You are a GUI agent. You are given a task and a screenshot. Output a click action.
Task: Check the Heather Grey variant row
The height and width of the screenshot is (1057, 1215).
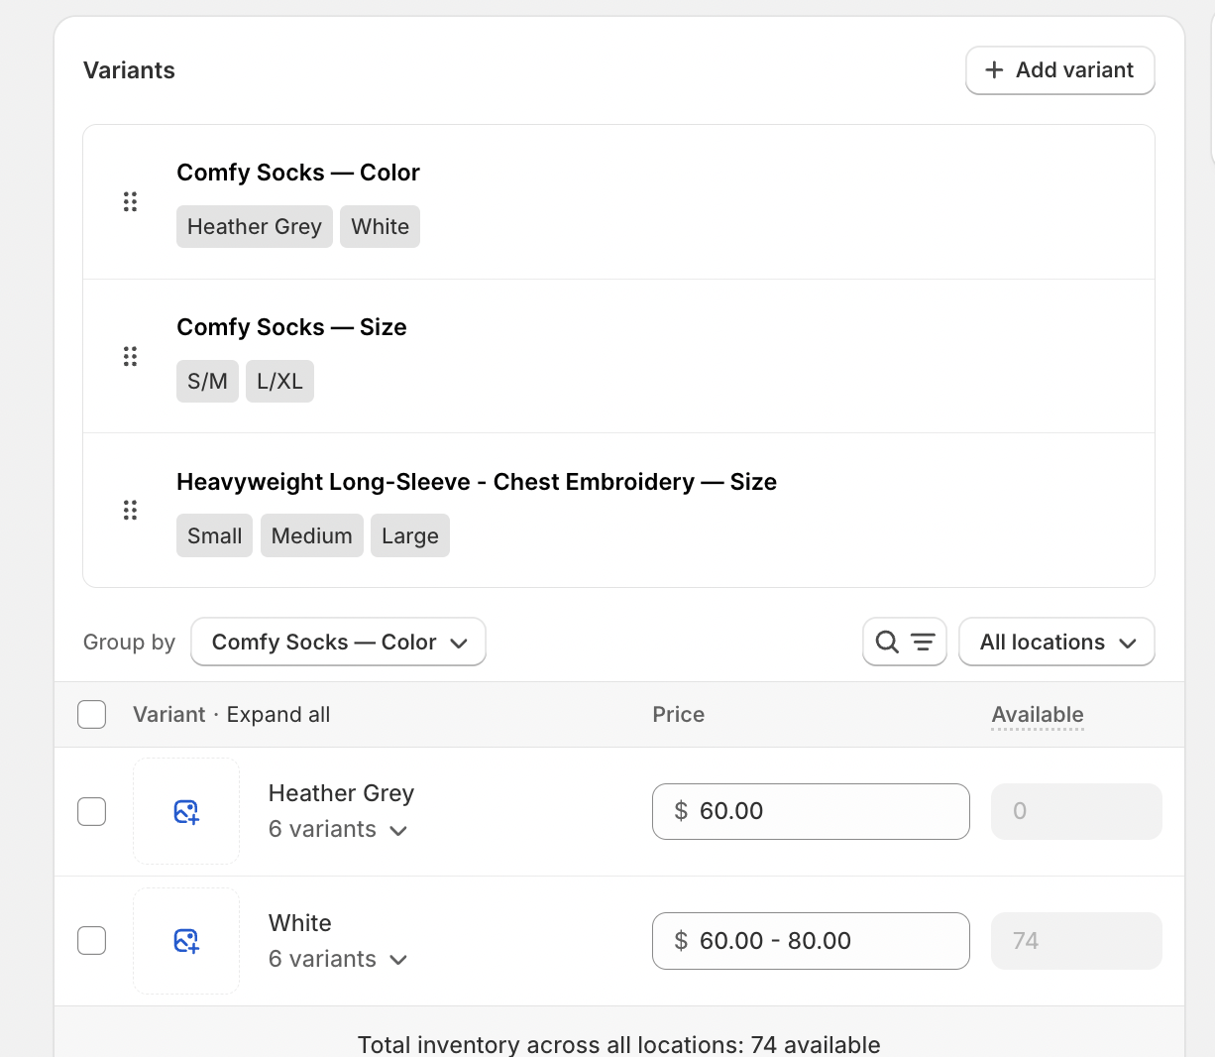pos(92,812)
